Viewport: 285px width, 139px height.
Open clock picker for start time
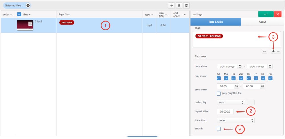(x=236, y=86)
